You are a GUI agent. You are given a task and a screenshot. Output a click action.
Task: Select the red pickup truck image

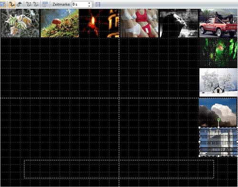click(218, 23)
